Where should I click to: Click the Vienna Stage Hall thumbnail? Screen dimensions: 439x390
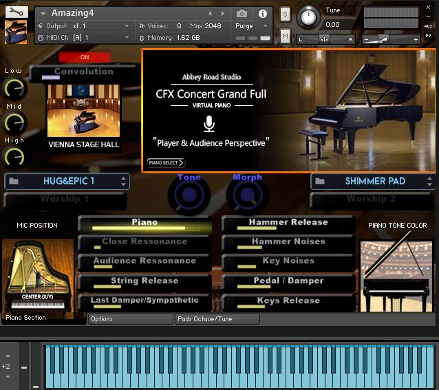pyautogui.click(x=83, y=111)
